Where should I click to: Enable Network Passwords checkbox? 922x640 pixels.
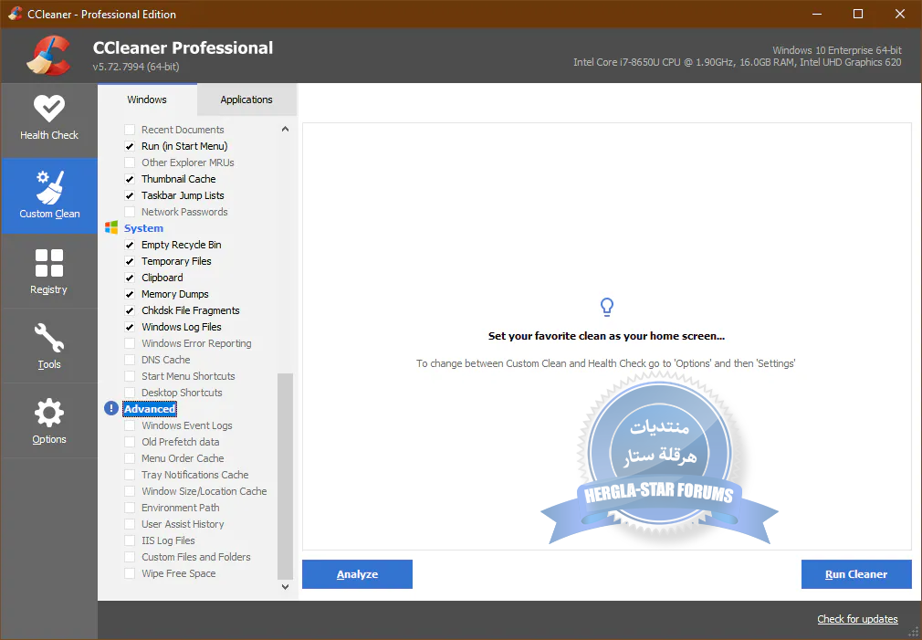pyautogui.click(x=130, y=212)
